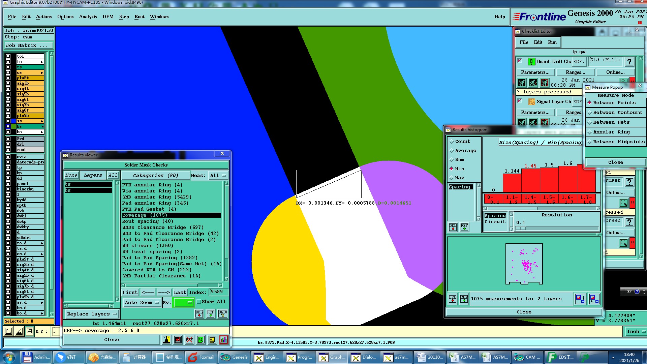The width and height of the screenshot is (647, 364).
Task: Click the green page icon in bottom toolbar
Action: point(201,340)
